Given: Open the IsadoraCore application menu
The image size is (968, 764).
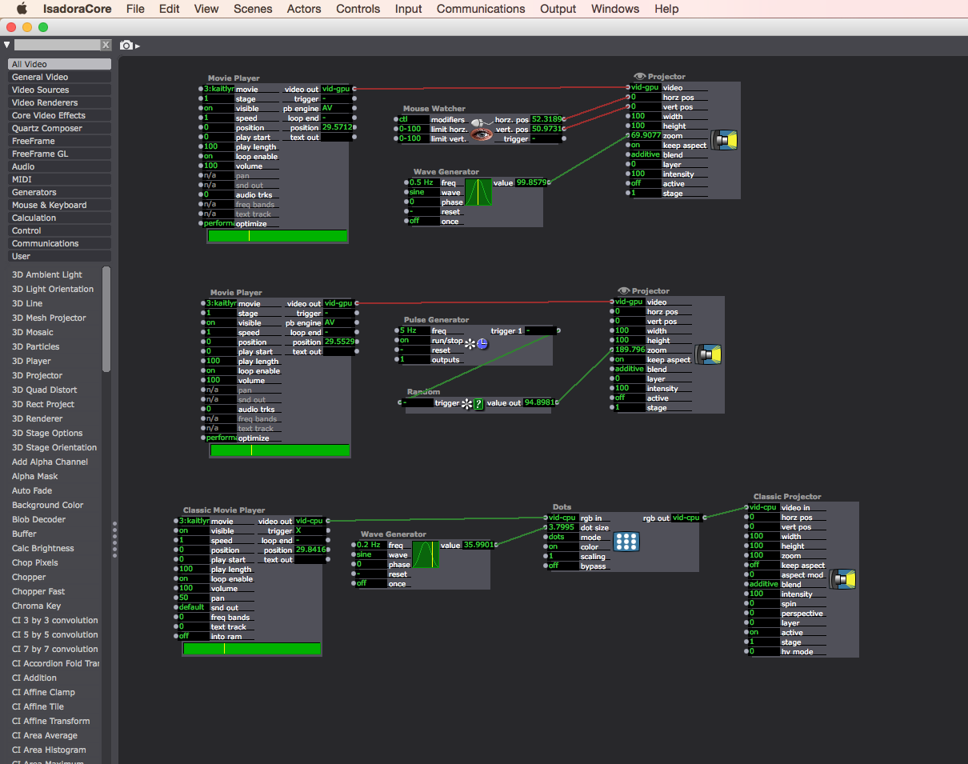Looking at the screenshot, I should coord(78,9).
